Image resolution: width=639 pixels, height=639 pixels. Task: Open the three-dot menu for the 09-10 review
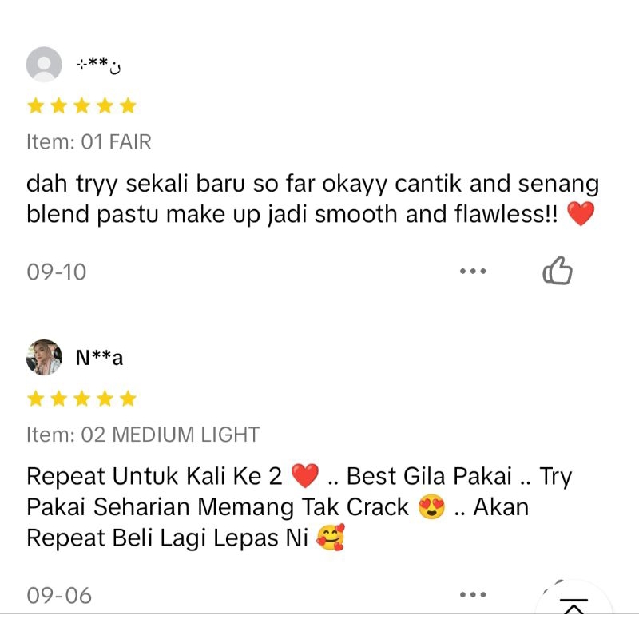click(x=473, y=271)
